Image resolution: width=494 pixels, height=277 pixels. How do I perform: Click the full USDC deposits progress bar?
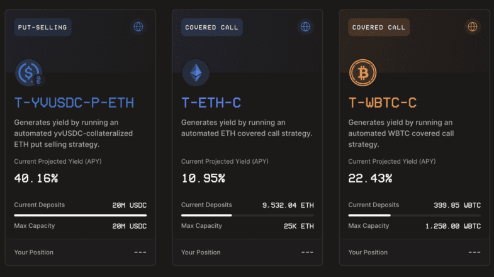tap(81, 215)
